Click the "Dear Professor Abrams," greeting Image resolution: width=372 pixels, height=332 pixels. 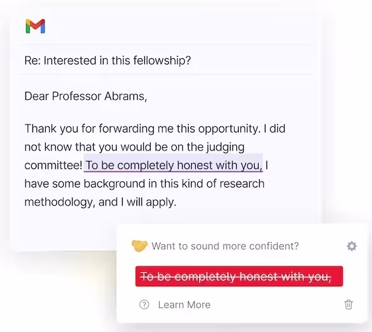coord(86,96)
